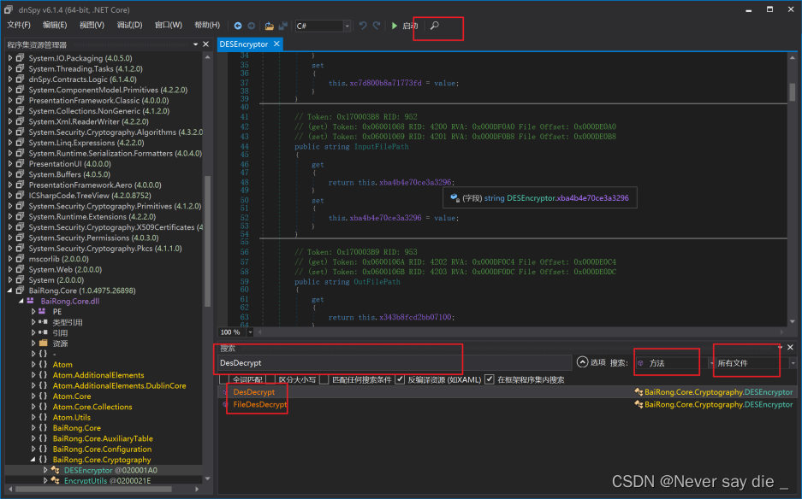This screenshot has height=499, width=802.
Task: Open file using the toolbar folder icon
Action: 269,26
